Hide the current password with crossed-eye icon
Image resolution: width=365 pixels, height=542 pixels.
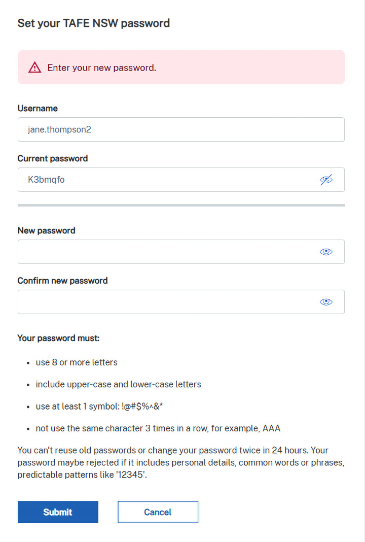tap(326, 180)
